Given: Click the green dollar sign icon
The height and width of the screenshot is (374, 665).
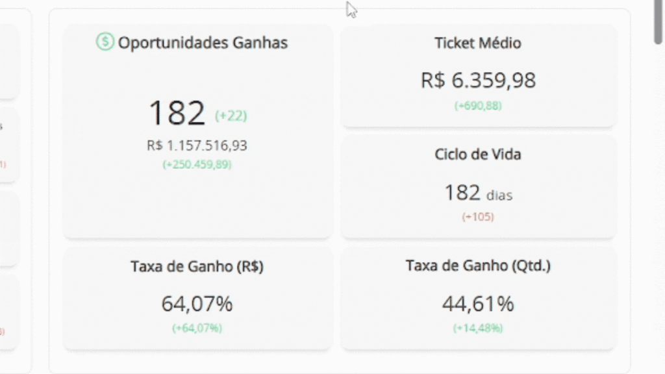Looking at the screenshot, I should click(105, 42).
